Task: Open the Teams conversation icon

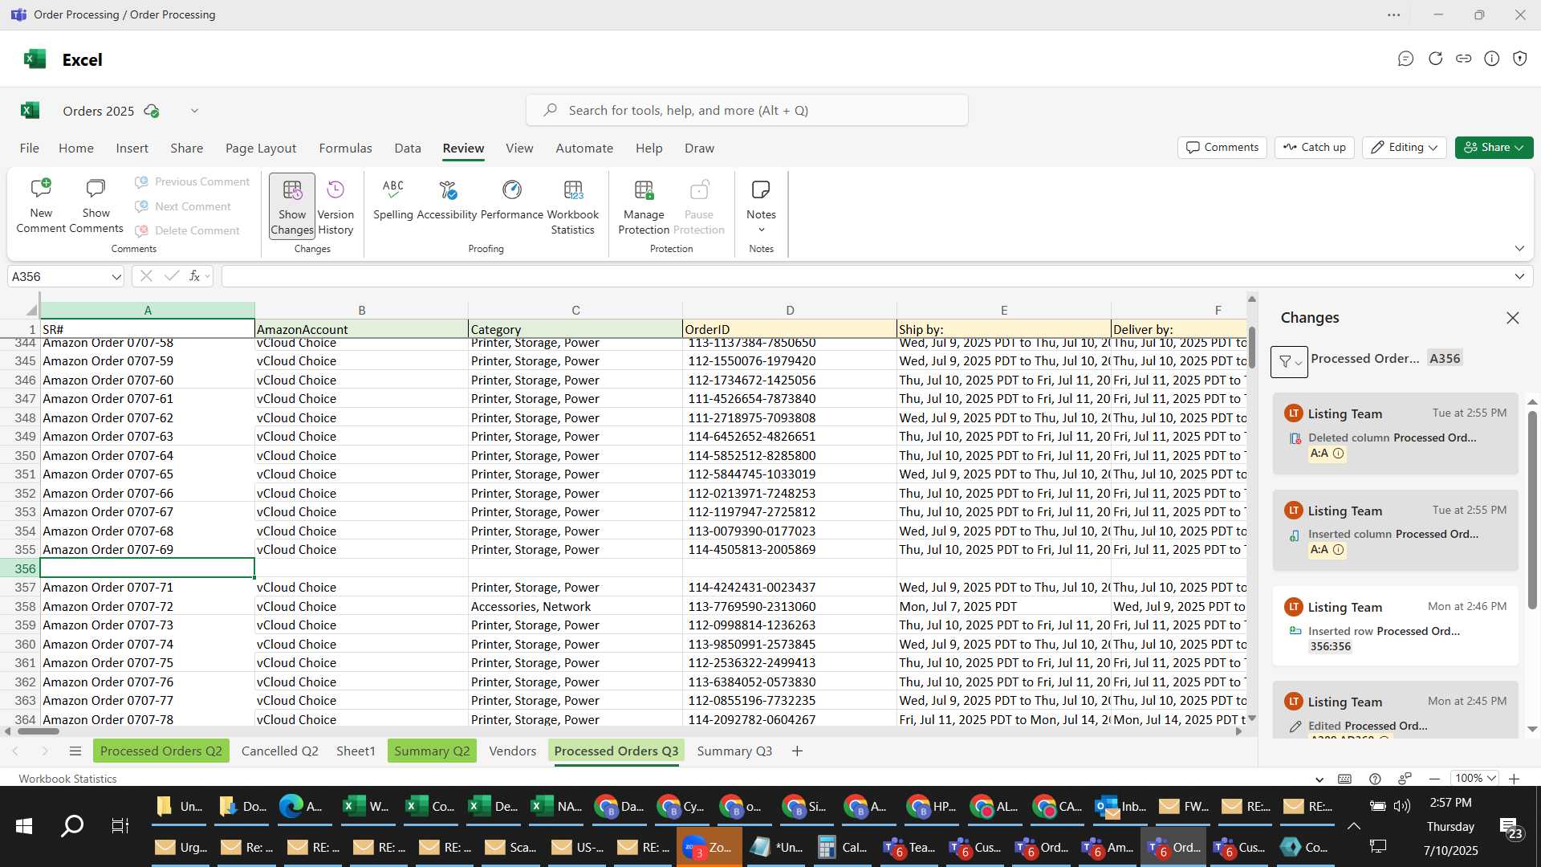Action: pos(1405,59)
